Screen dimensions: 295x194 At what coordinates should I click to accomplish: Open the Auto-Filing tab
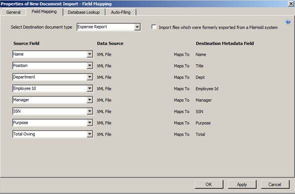click(x=121, y=12)
